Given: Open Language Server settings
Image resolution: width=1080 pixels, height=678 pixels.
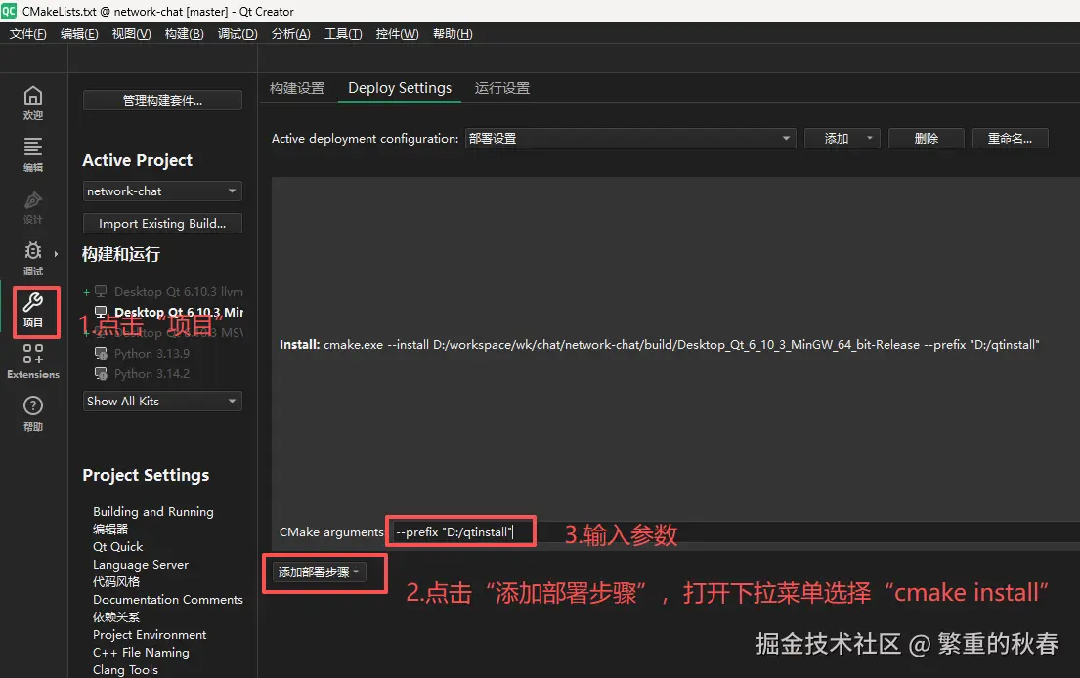Looking at the screenshot, I should (141, 565).
